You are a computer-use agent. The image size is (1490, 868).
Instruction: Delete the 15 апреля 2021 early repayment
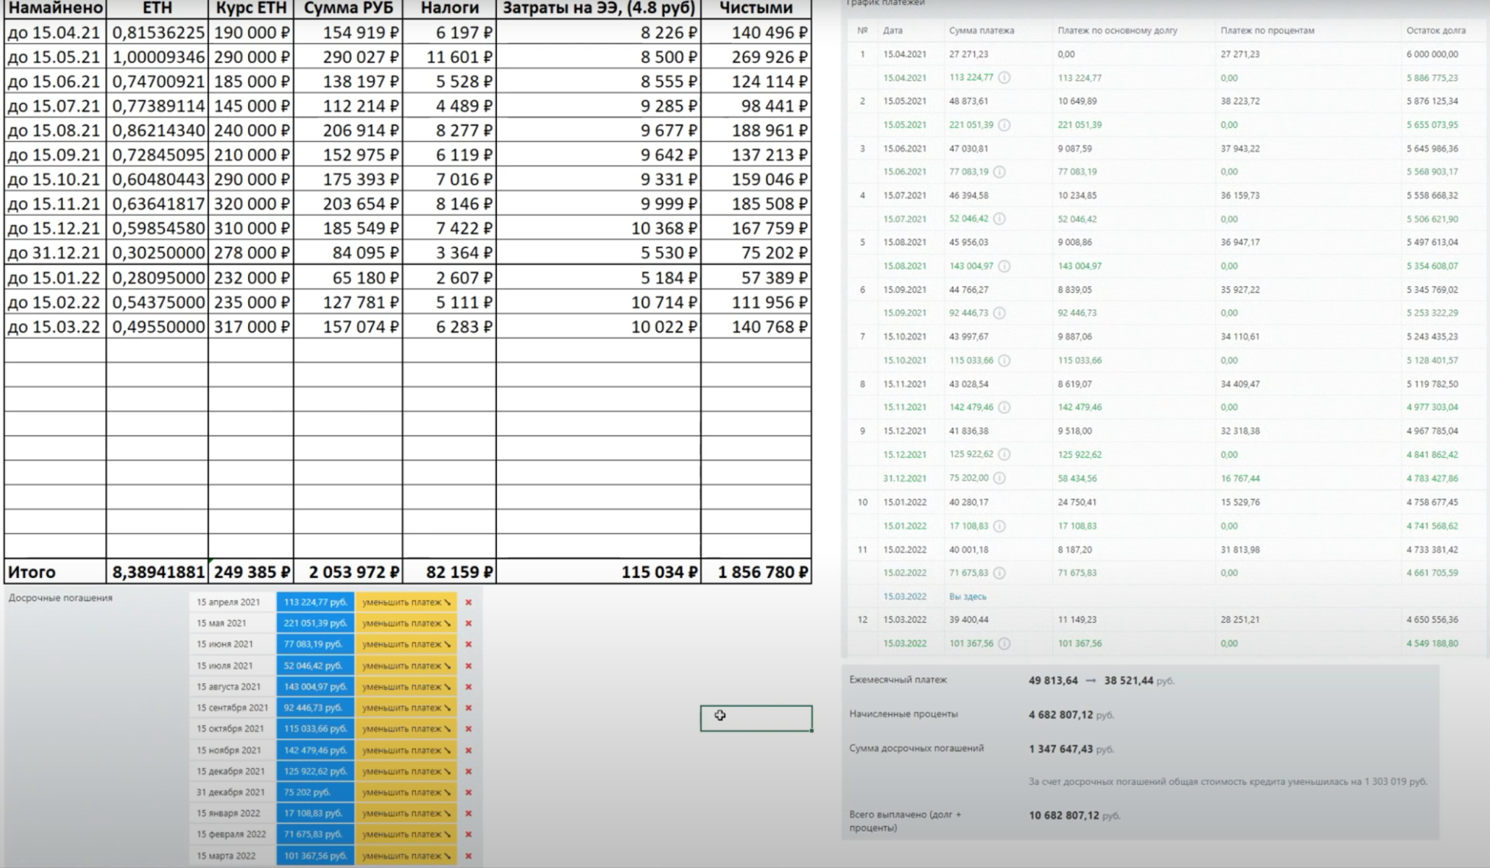click(468, 602)
